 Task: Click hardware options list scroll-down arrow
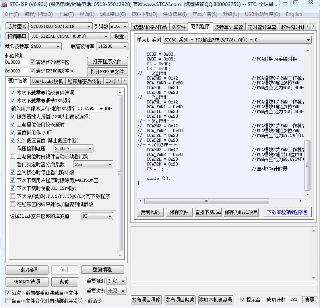click(x=120, y=255)
